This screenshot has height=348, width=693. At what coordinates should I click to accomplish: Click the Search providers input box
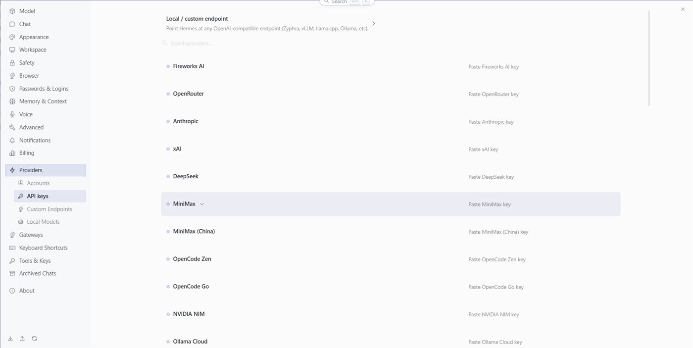click(267, 44)
